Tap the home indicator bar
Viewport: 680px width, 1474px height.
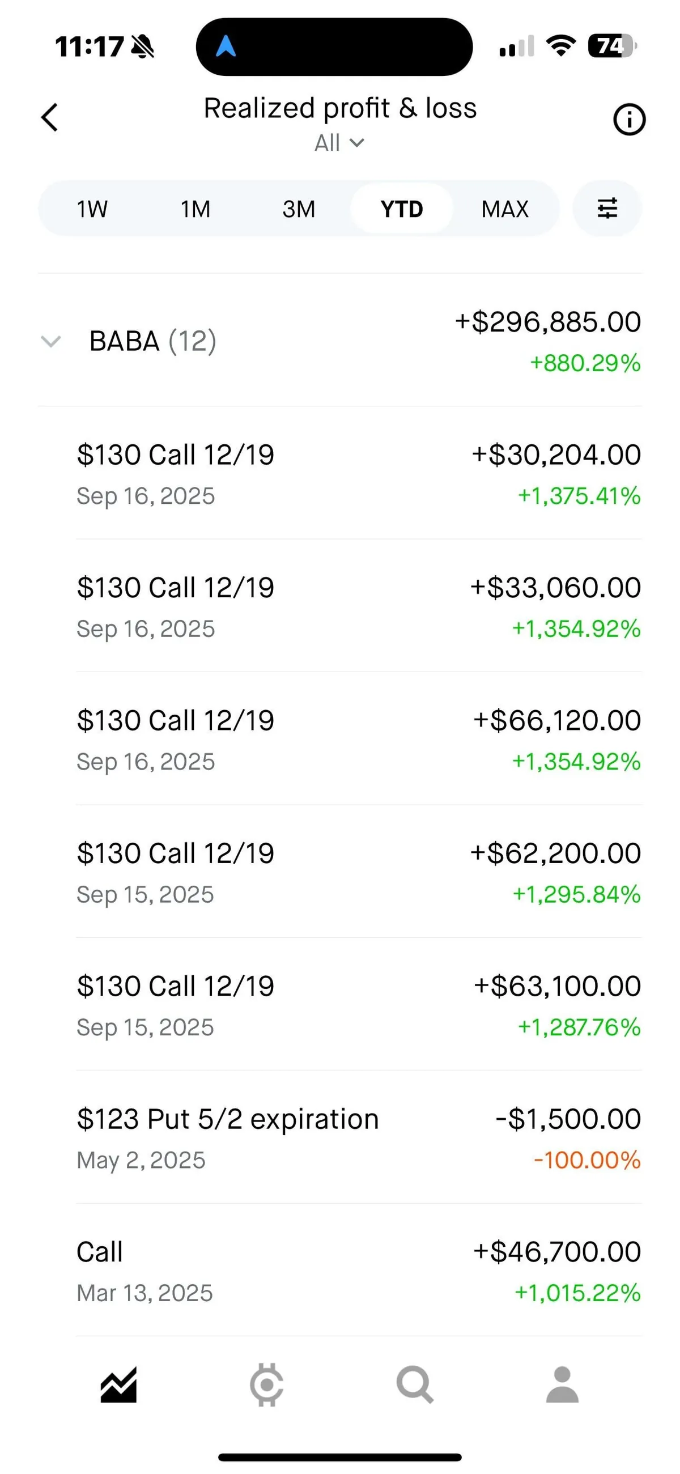pos(340,1457)
